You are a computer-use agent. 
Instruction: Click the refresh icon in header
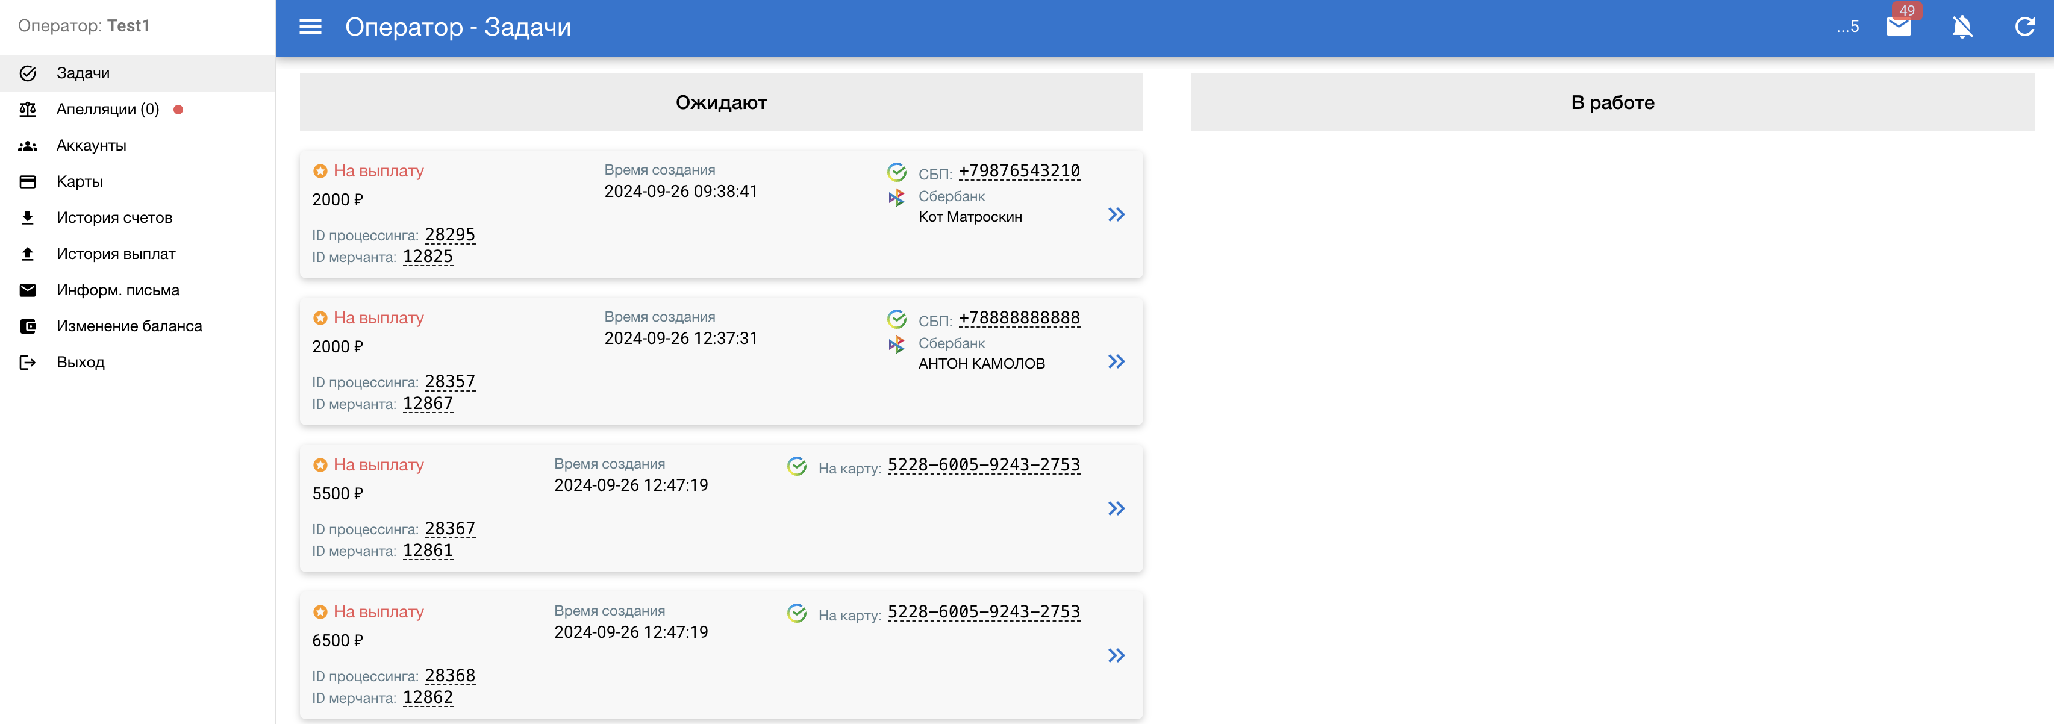pyautogui.click(x=2024, y=27)
